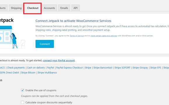Check 'Calculate coupon discounts sequentially'
This screenshot has height=105, width=169.
pos(22,102)
